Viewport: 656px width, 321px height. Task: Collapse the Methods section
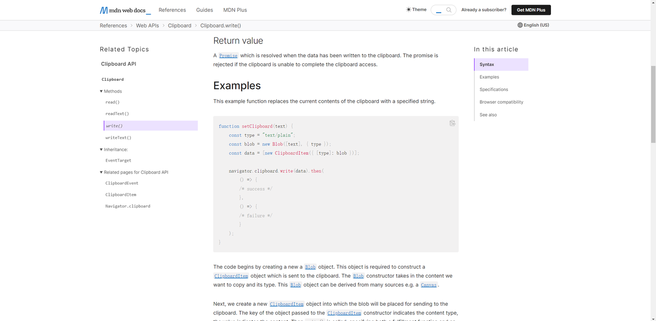(x=111, y=91)
